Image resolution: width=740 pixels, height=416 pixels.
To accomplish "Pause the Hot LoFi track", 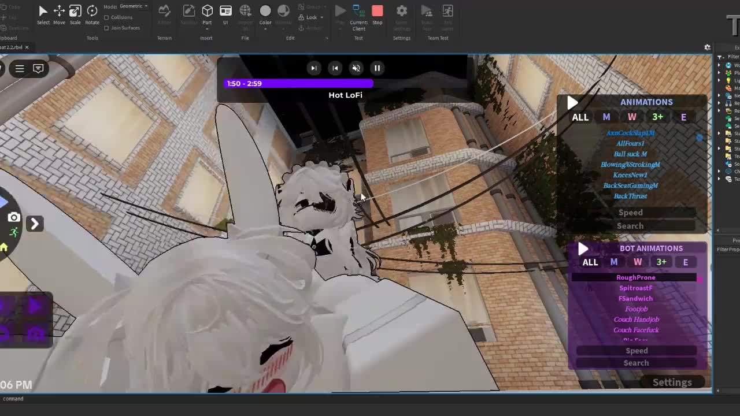I will 377,68.
